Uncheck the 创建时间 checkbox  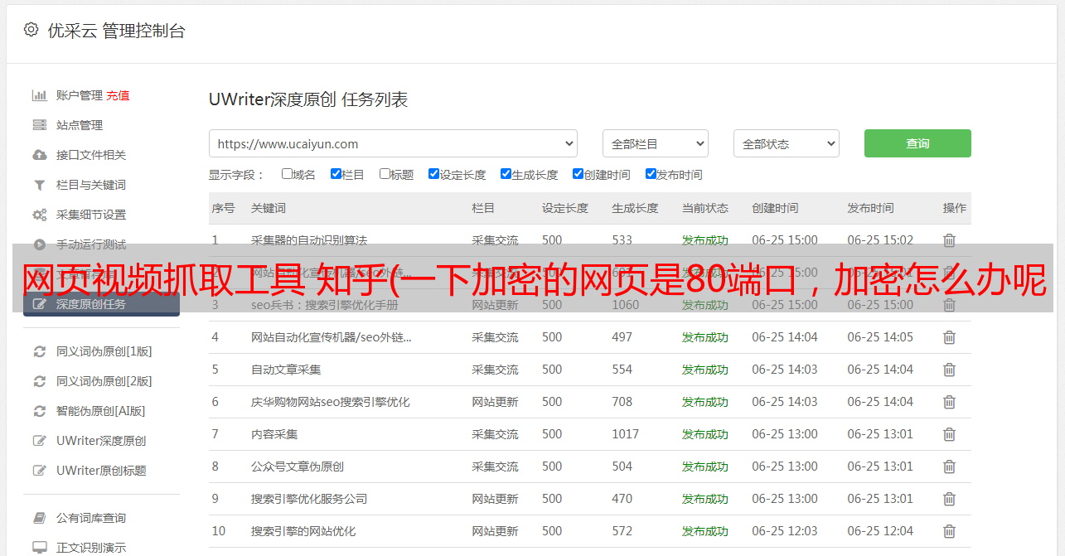point(578,174)
